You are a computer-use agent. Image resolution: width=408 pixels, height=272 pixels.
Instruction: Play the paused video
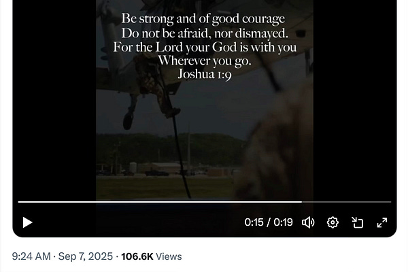[27, 222]
